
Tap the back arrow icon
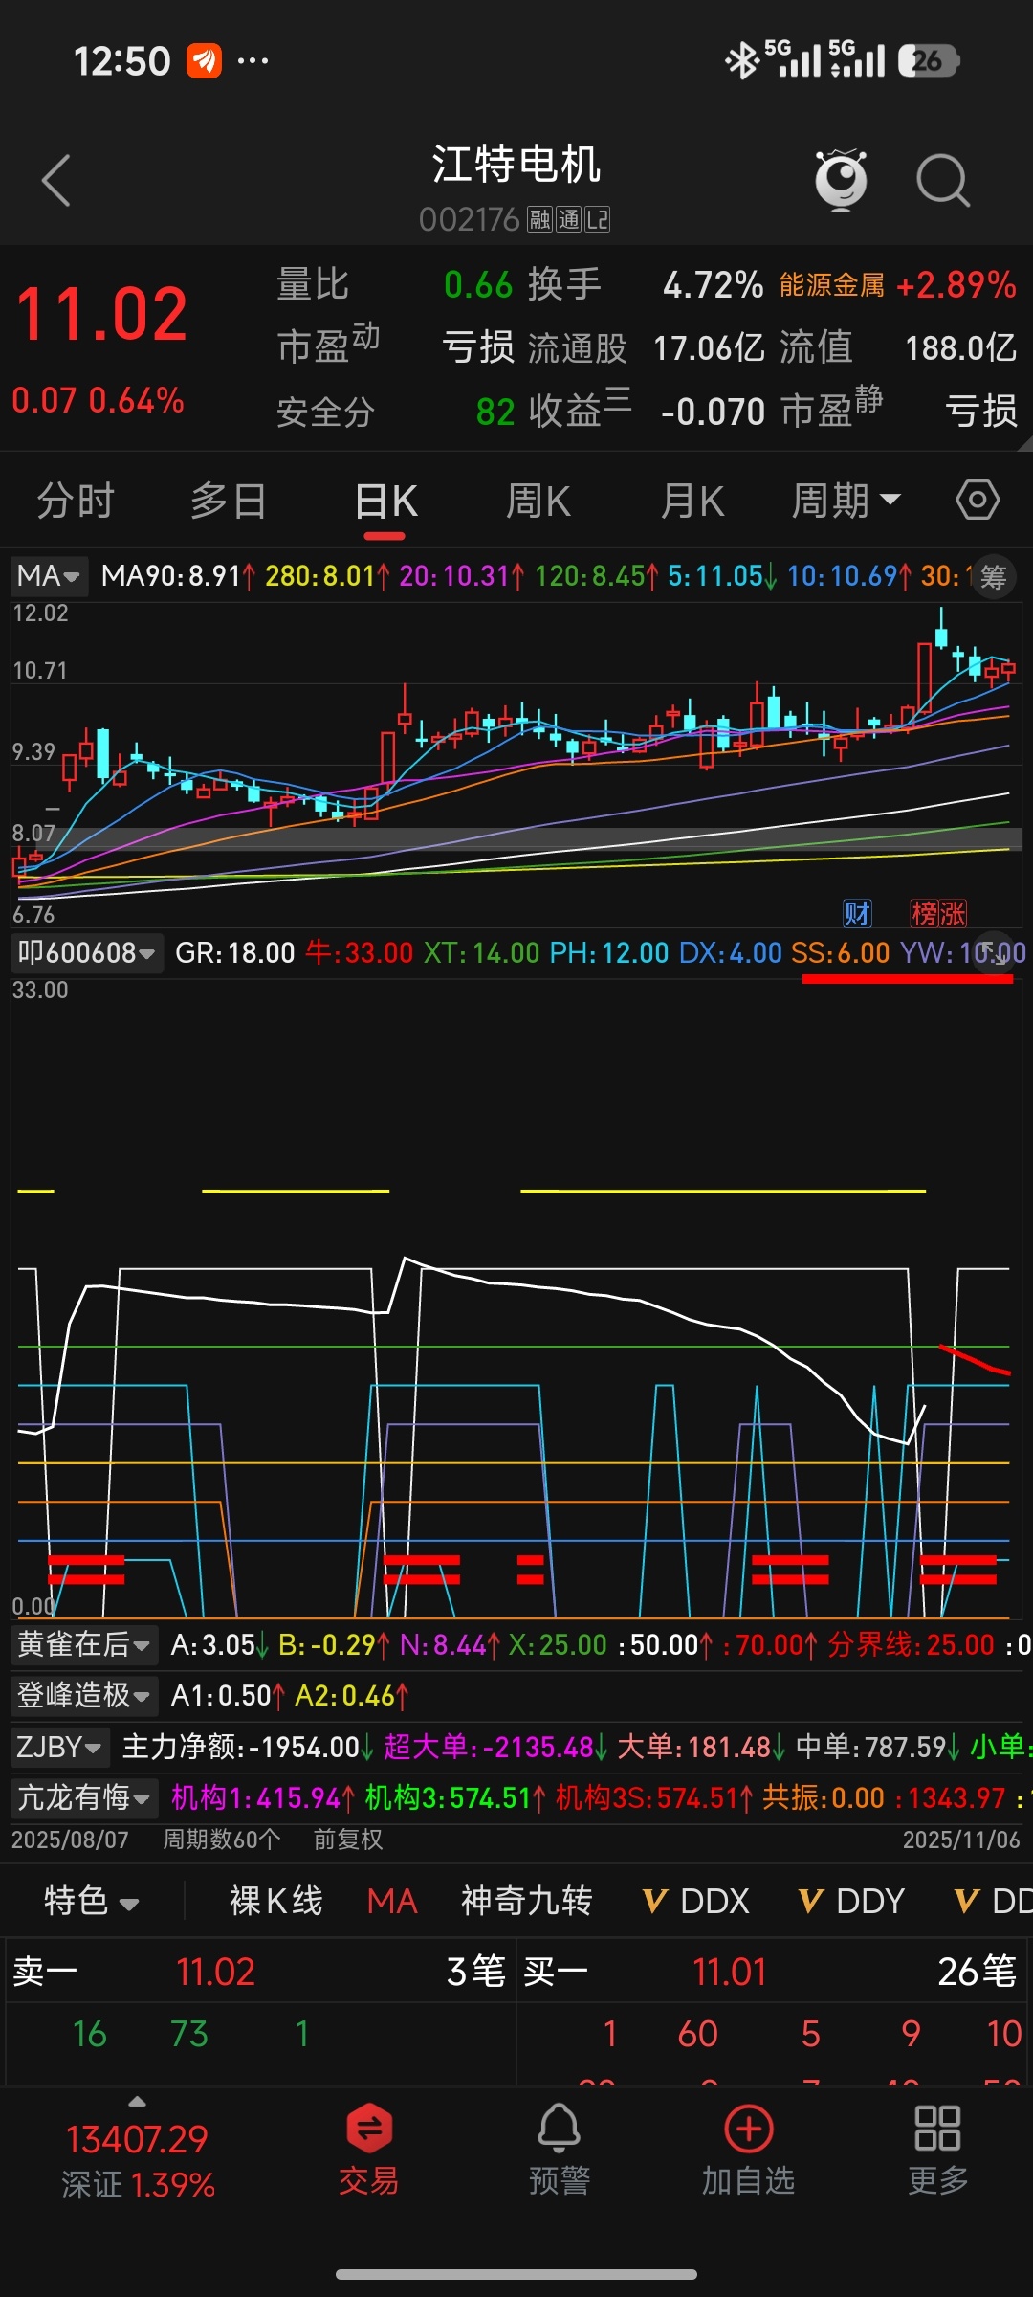click(x=56, y=180)
